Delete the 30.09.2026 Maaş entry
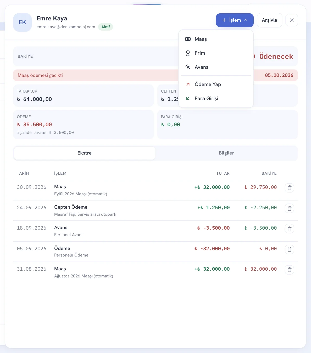 289,188
